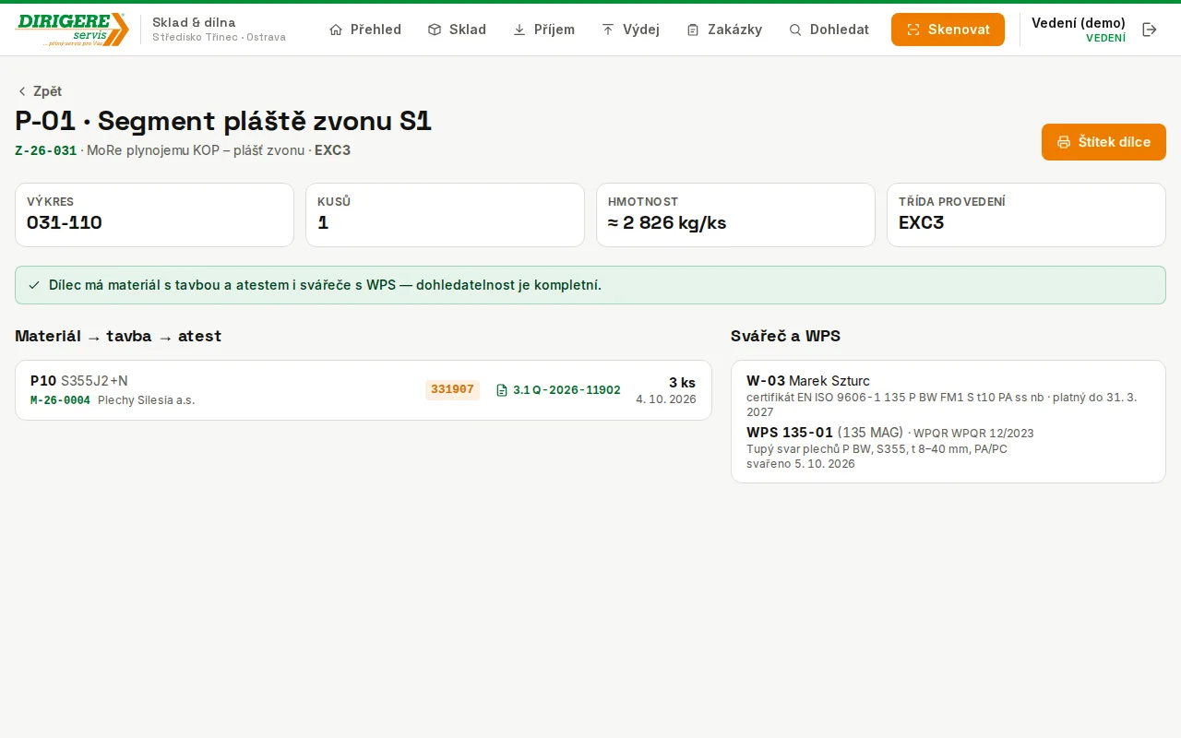1181x738 pixels.
Task: Click the heat number badge 331907
Action: pos(452,390)
